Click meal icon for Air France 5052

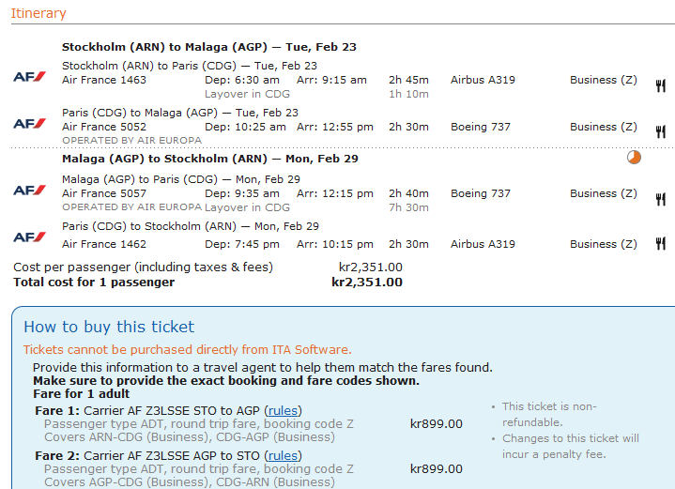pyautogui.click(x=660, y=132)
